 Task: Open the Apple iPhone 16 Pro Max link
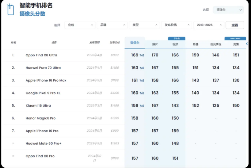[46, 80]
